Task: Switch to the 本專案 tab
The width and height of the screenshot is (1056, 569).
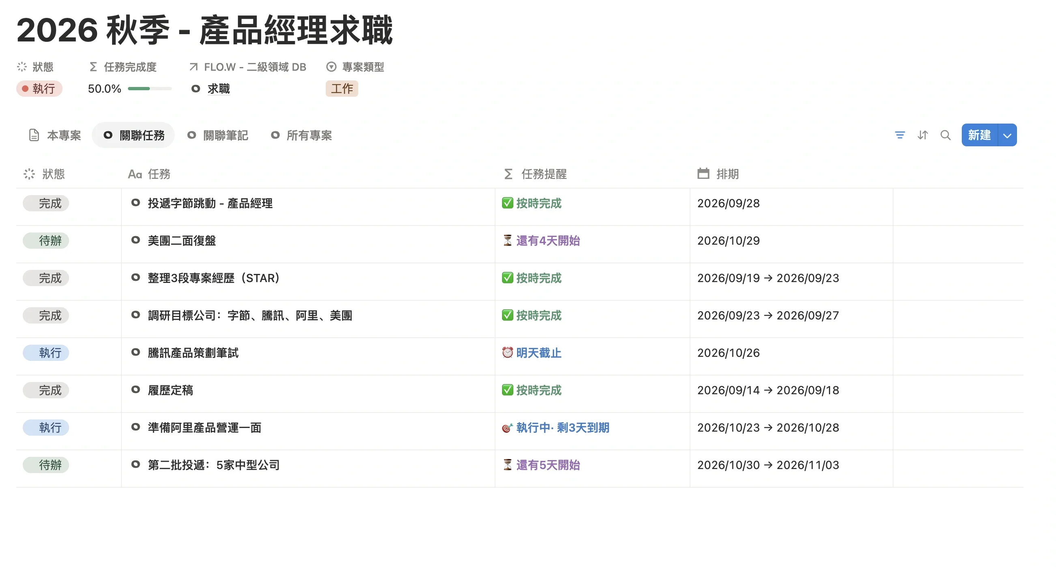Action: tap(55, 135)
